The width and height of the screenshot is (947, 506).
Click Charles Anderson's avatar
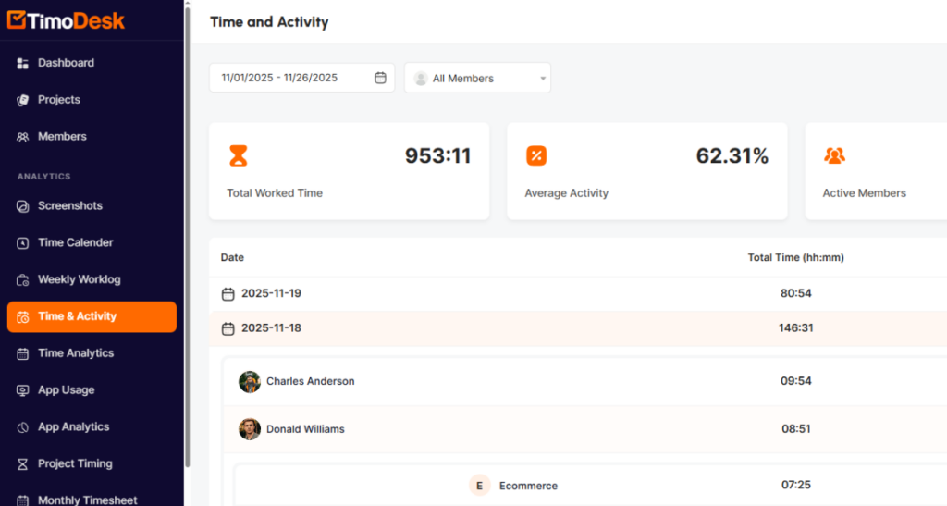pos(250,382)
